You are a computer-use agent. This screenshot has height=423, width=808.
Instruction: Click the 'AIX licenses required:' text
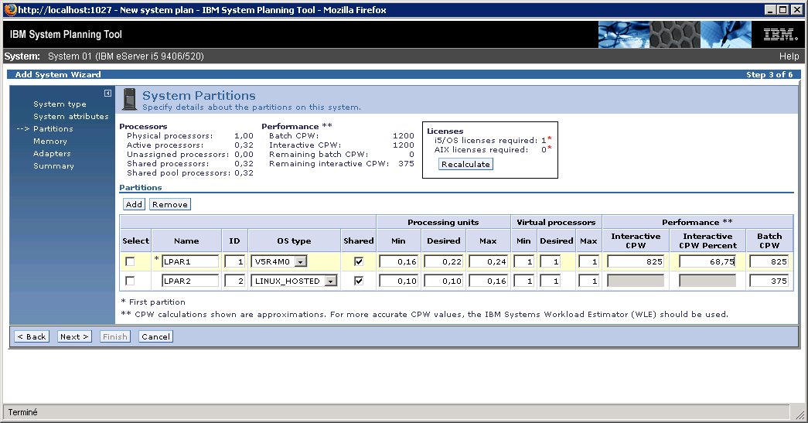(481, 150)
